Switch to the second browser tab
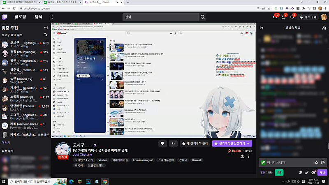Viewport: 329px width, 185px height. click(63, 2)
